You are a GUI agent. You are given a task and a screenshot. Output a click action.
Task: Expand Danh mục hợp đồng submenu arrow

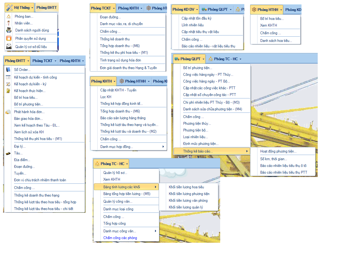click(163, 147)
